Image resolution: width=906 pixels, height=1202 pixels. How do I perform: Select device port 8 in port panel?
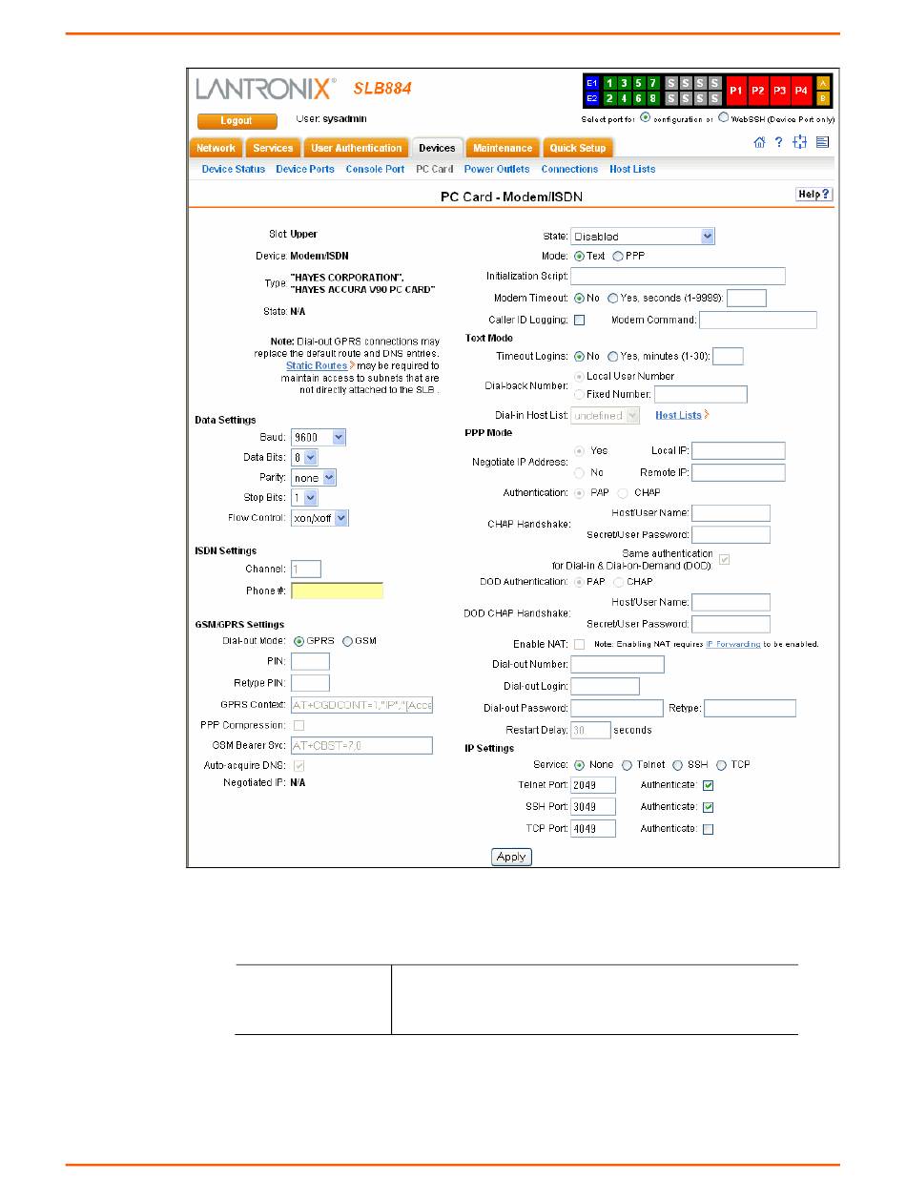click(x=653, y=98)
